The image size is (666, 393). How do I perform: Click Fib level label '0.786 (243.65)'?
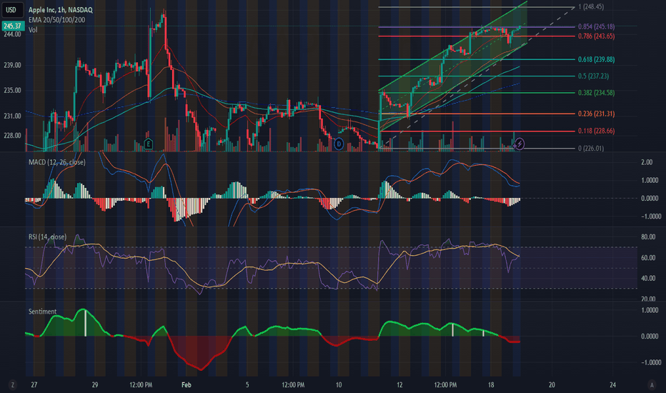tap(597, 36)
